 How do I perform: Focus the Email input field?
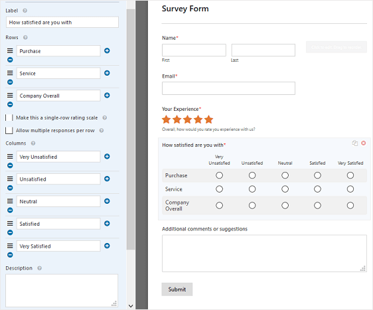[x=228, y=88]
